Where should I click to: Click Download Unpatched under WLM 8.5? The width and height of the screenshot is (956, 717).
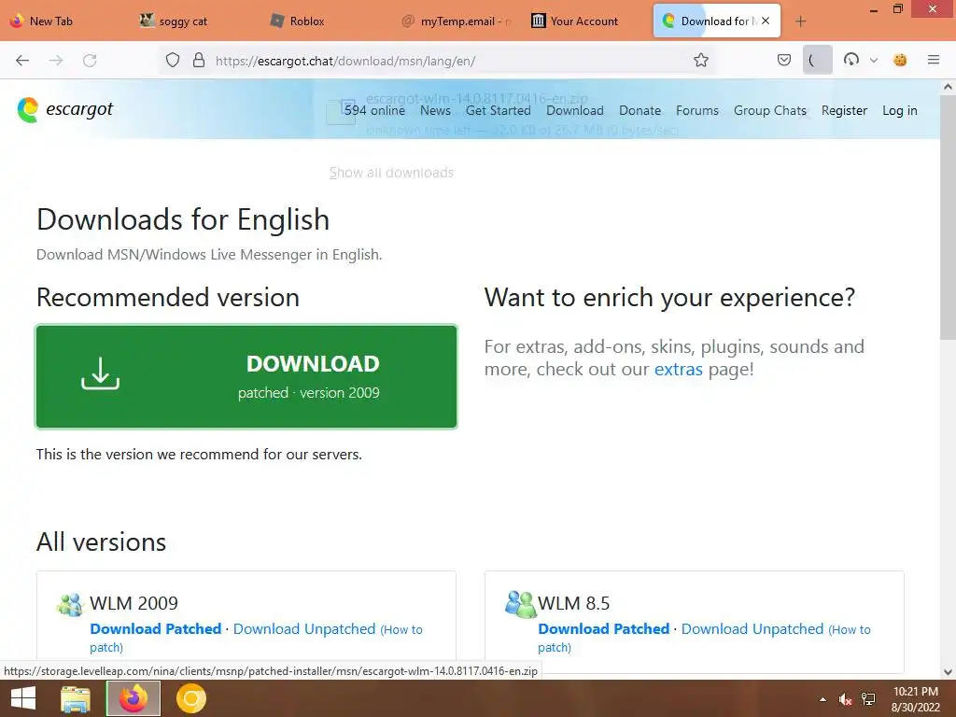click(x=752, y=628)
